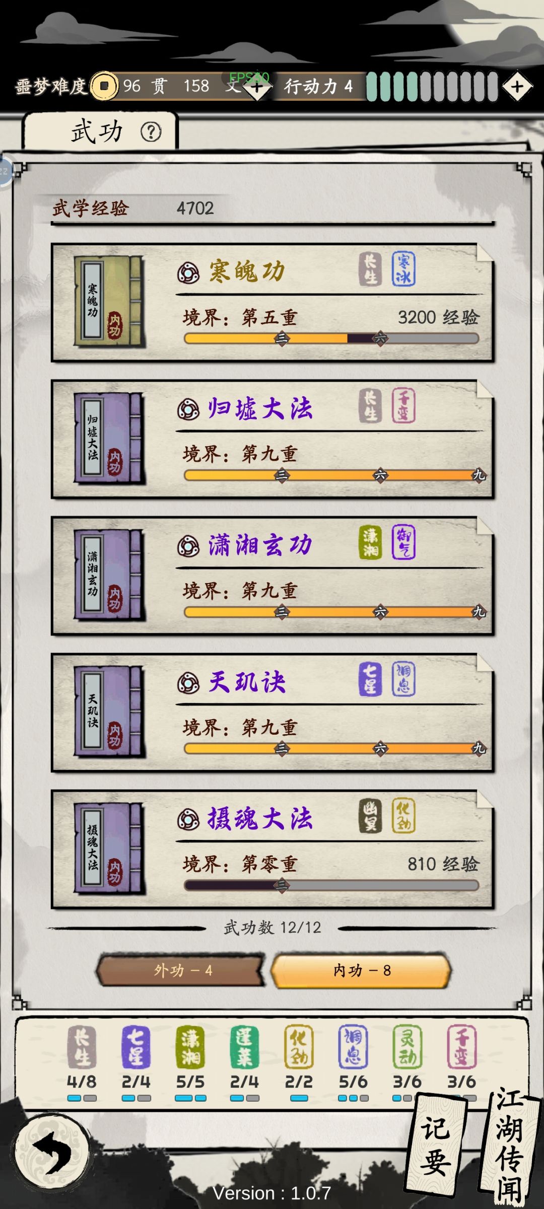Select the 潇湘玄功 skill card title
544x1209 pixels.
pos(260,545)
